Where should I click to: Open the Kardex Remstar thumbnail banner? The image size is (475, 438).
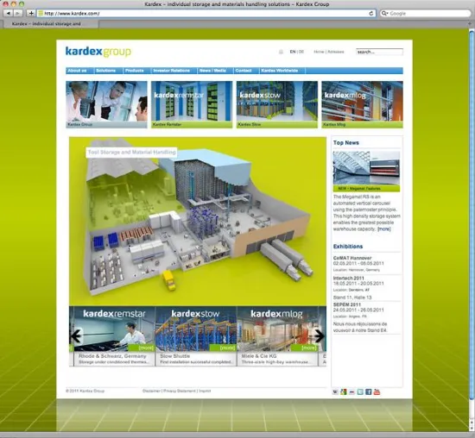tap(192, 104)
